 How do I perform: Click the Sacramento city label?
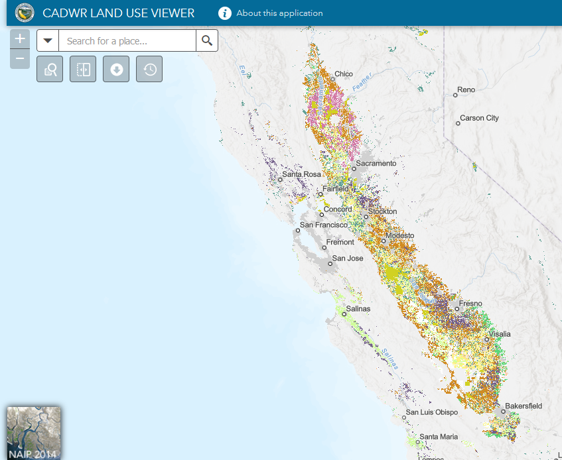(376, 163)
